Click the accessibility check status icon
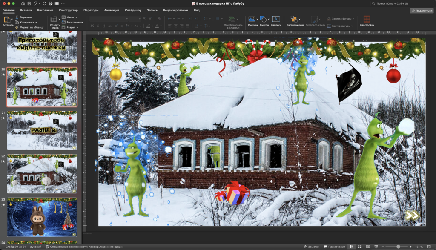The width and height of the screenshot is (436, 250). [x=47, y=247]
